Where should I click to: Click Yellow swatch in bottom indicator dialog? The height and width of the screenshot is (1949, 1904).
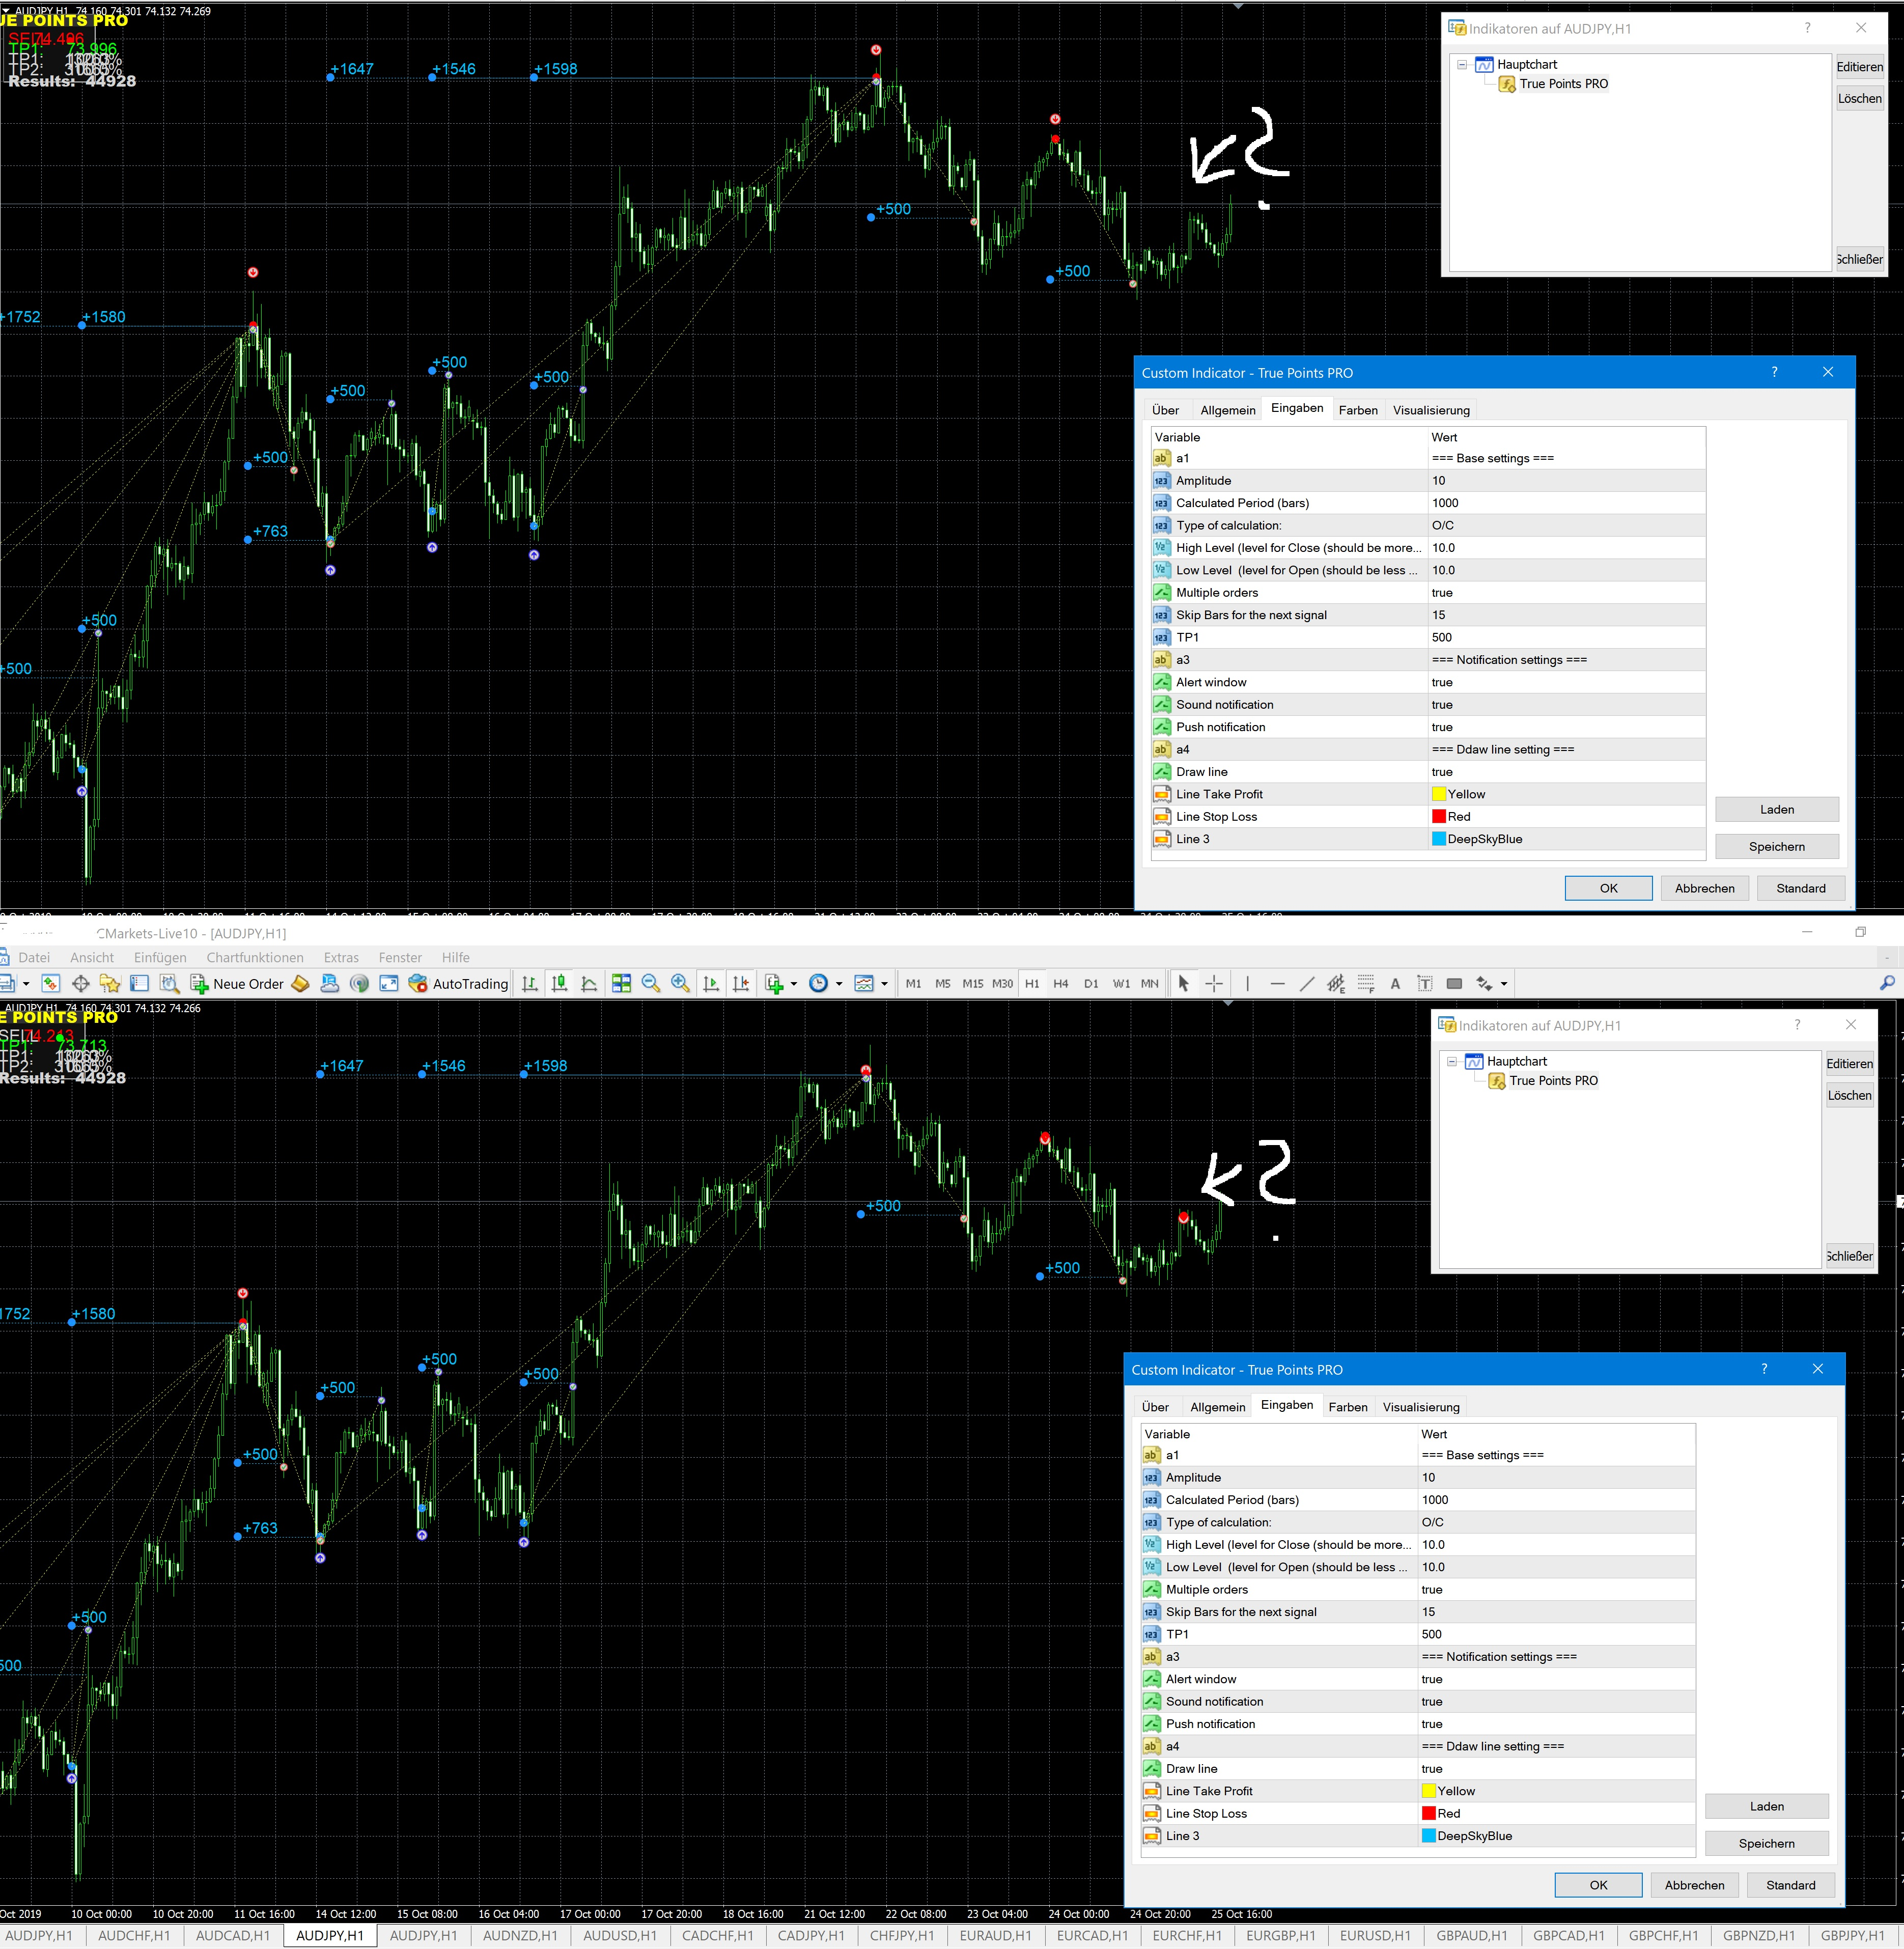point(1428,1791)
